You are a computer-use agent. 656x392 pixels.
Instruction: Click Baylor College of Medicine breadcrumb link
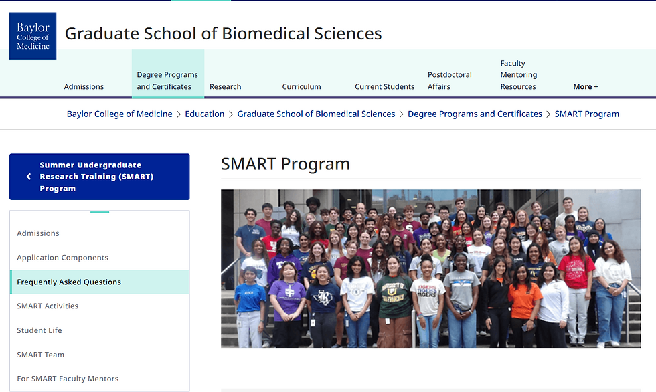120,114
